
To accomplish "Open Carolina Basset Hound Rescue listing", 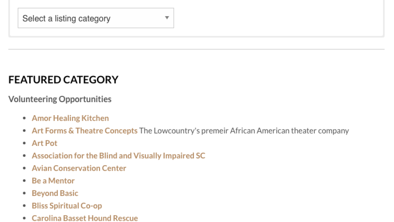I will click(85, 218).
